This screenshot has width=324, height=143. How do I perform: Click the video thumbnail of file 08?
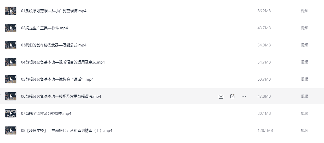point(11,130)
